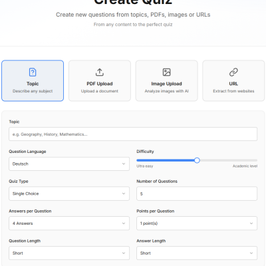The height and width of the screenshot is (266, 266).
Task: Open the Question Length dropdown
Action: 69,253
